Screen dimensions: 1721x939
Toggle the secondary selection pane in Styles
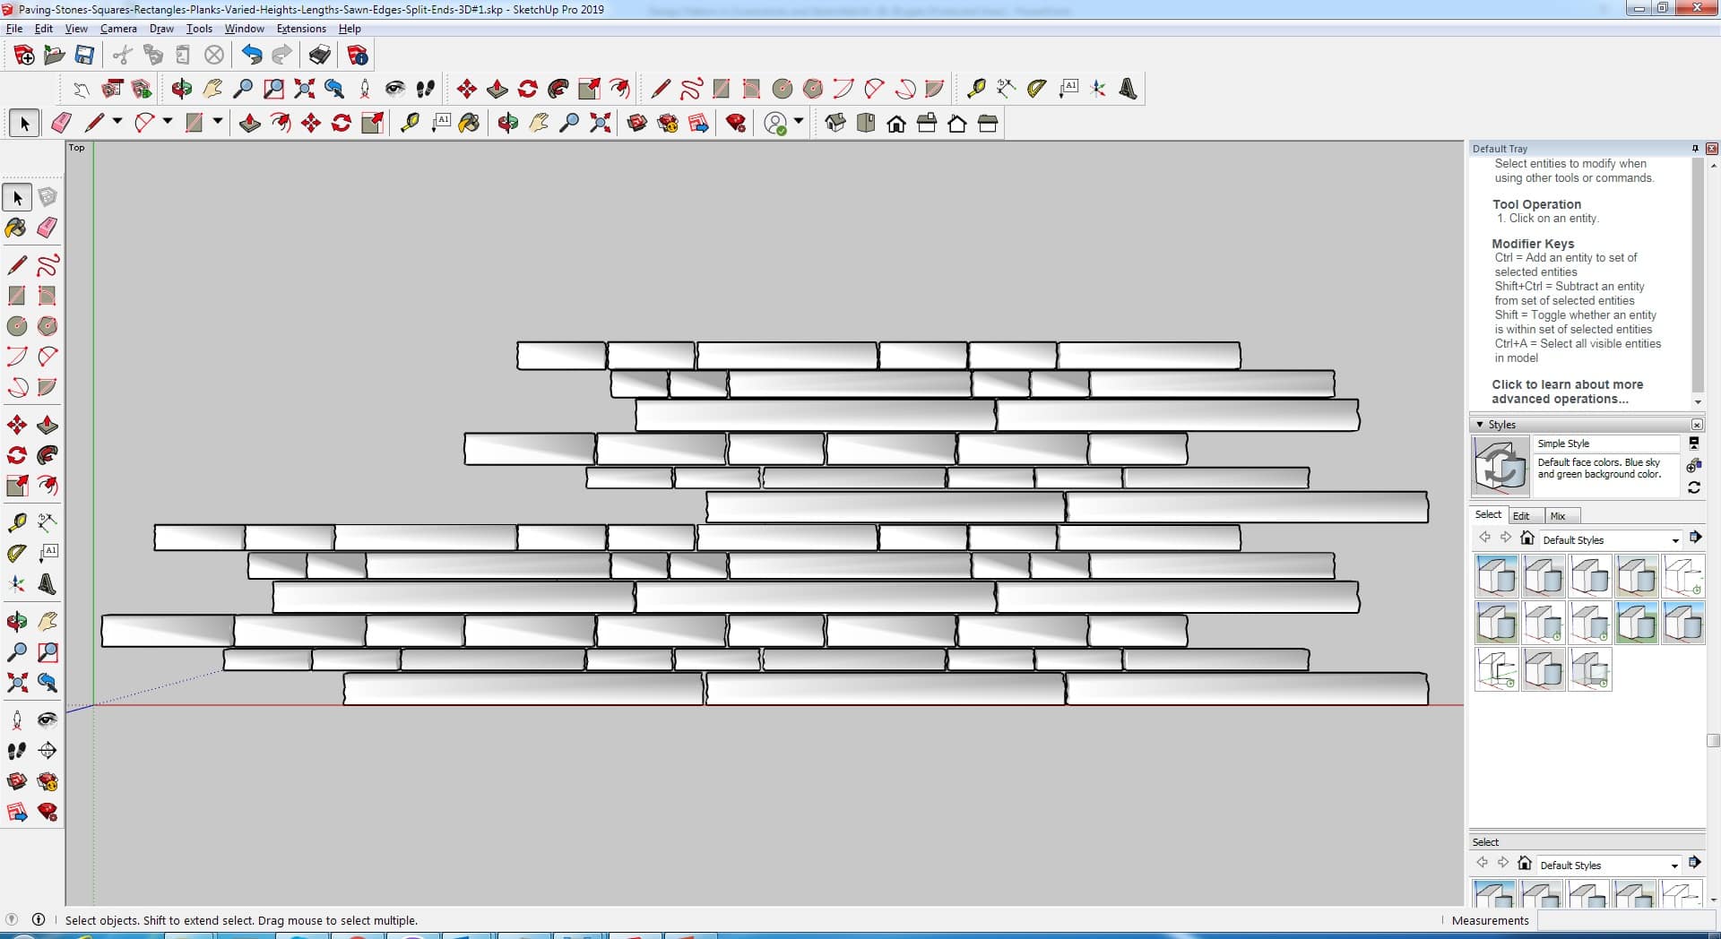pyautogui.click(x=1693, y=444)
